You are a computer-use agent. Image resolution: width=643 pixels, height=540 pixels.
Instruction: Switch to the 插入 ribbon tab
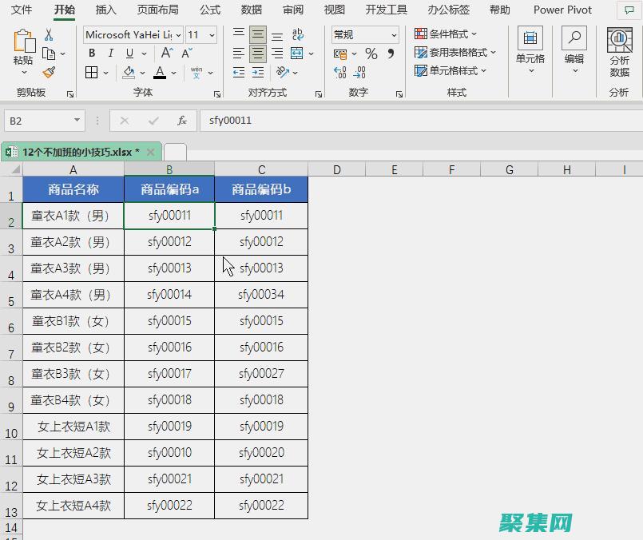coord(109,10)
